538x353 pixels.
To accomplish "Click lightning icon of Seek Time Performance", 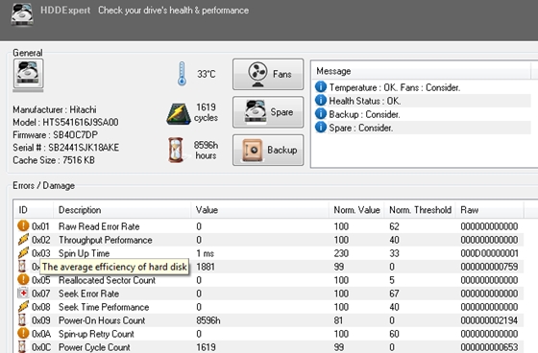I will click(23, 306).
